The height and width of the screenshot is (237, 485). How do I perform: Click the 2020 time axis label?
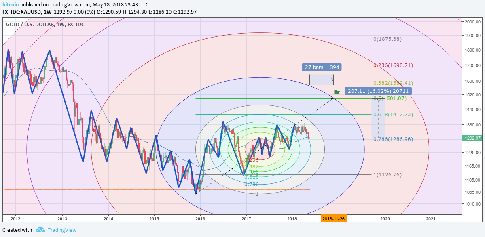(x=385, y=219)
